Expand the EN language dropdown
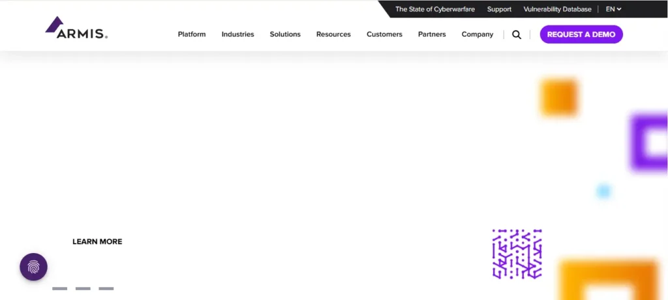The image size is (668, 300). 613,9
